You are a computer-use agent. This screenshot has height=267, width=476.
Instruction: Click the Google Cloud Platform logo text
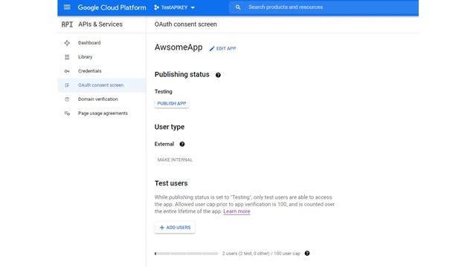pyautogui.click(x=112, y=7)
